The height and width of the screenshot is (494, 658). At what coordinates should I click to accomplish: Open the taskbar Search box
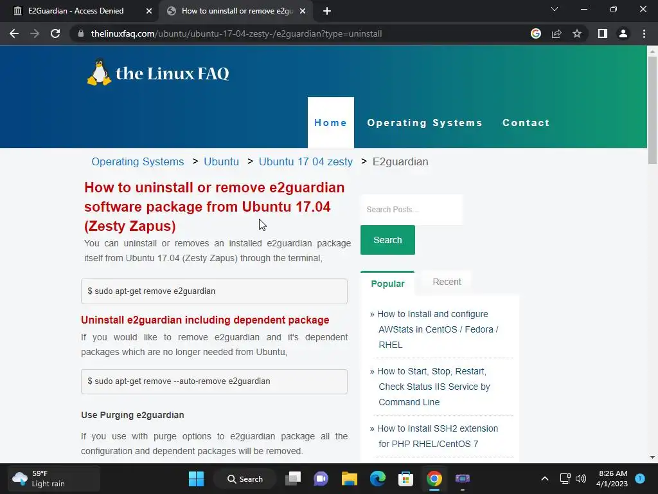[245, 479]
